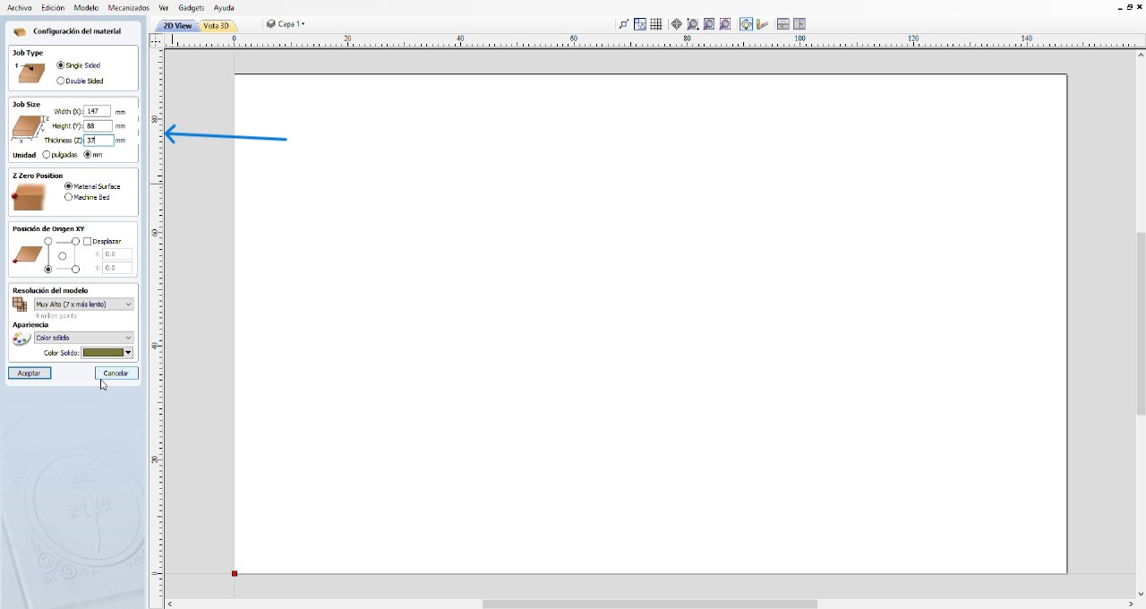
Task: Click the scroll right arrow at bottom
Action: [1131, 604]
